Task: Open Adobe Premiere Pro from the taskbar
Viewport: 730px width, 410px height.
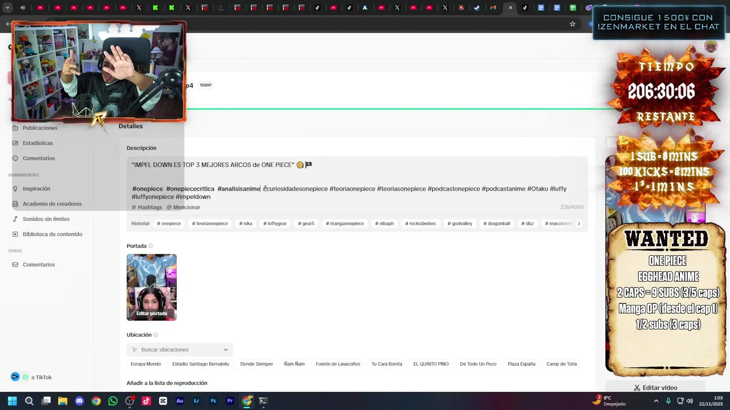Action: tap(230, 401)
